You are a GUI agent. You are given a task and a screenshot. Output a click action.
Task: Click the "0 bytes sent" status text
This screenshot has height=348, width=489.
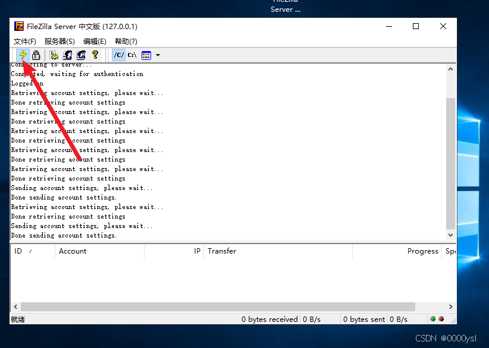click(x=364, y=319)
